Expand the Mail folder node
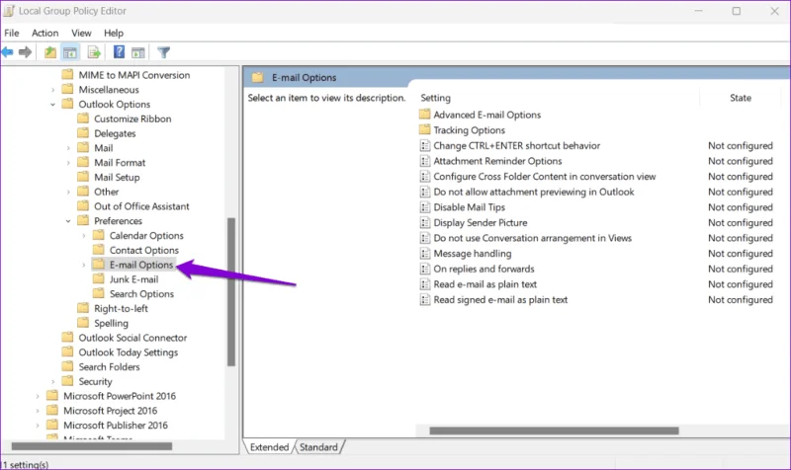791x470 pixels. pyautogui.click(x=68, y=148)
